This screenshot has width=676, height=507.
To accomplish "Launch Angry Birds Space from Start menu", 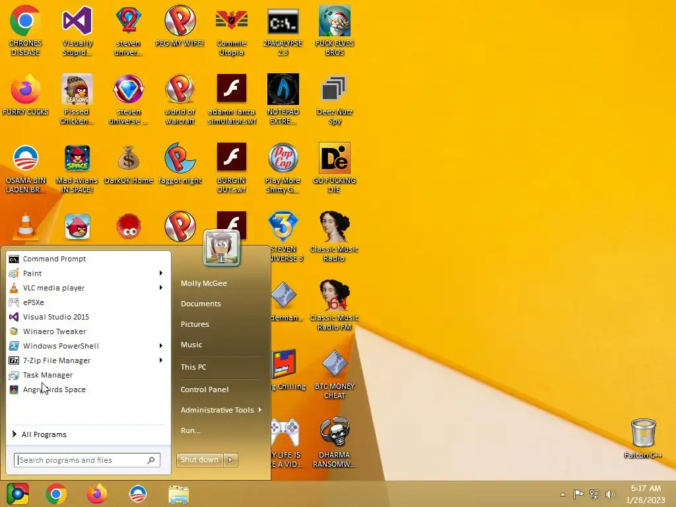I will [x=89, y=389].
